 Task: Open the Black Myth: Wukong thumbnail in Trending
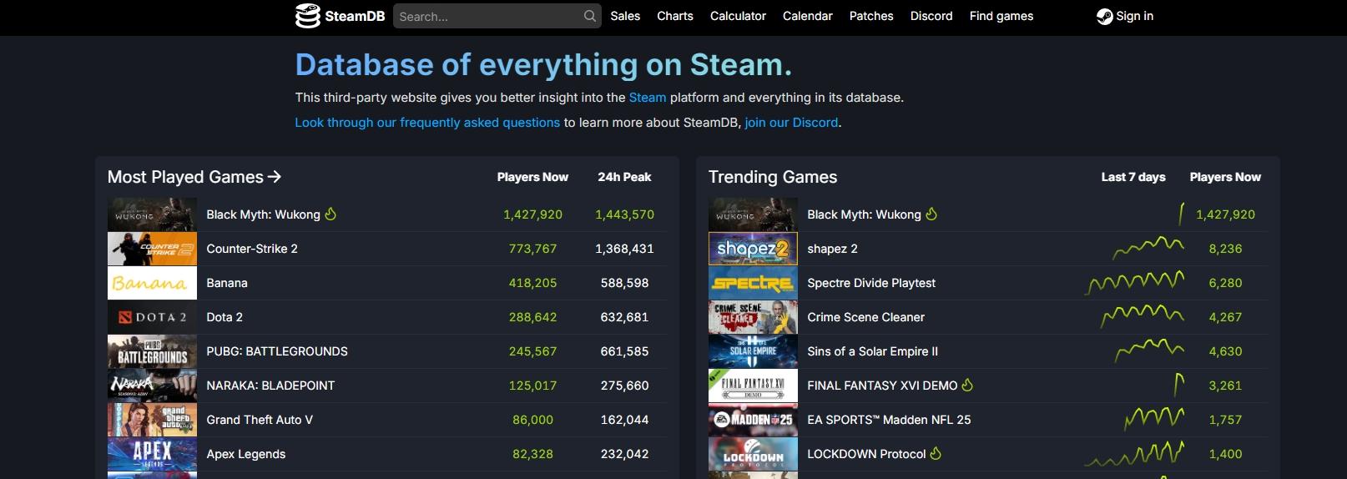[x=753, y=214]
